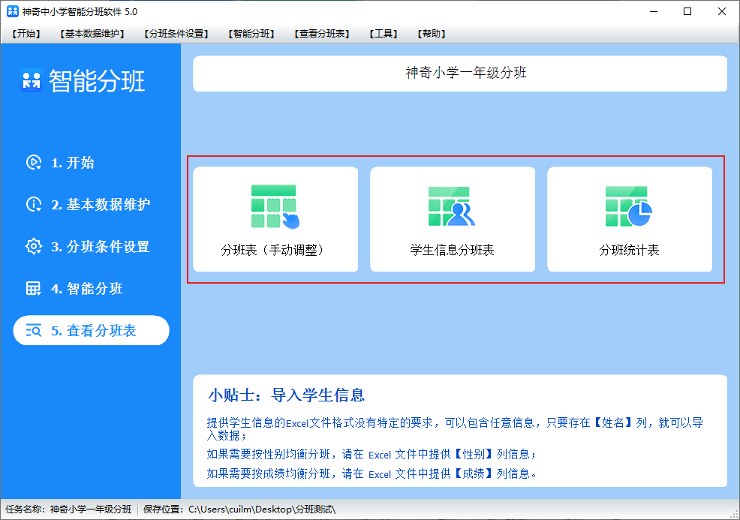
Task: Open 分班表（手动调整） card label
Action: click(272, 250)
